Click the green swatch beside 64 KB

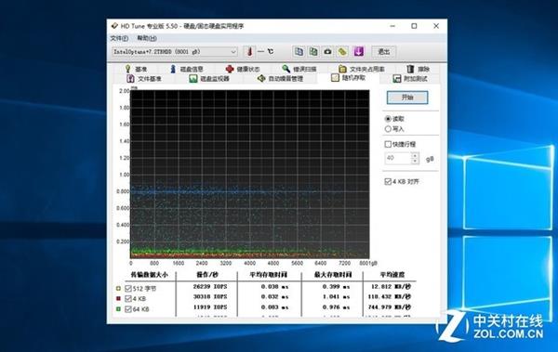coord(118,309)
